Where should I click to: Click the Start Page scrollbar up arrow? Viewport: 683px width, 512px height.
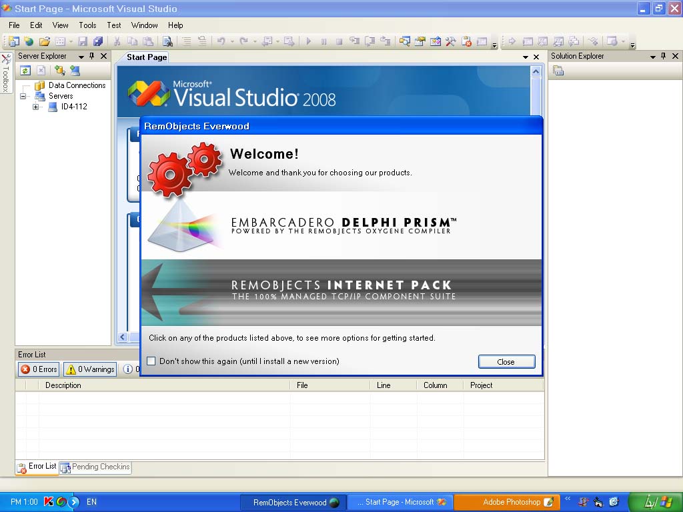click(536, 71)
